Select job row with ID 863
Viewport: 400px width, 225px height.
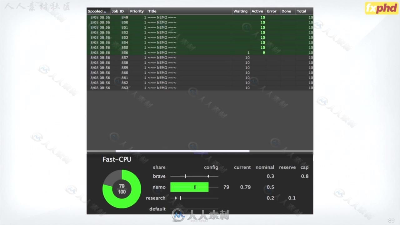click(200, 88)
